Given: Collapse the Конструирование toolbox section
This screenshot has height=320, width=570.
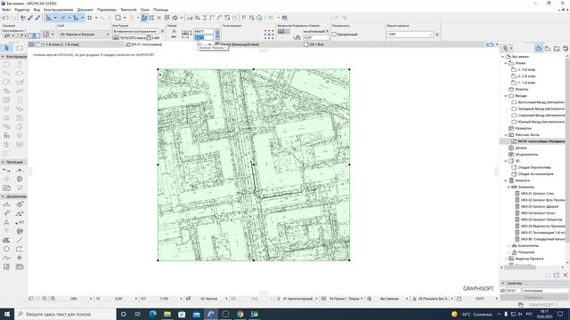Looking at the screenshot, I should 3,57.
